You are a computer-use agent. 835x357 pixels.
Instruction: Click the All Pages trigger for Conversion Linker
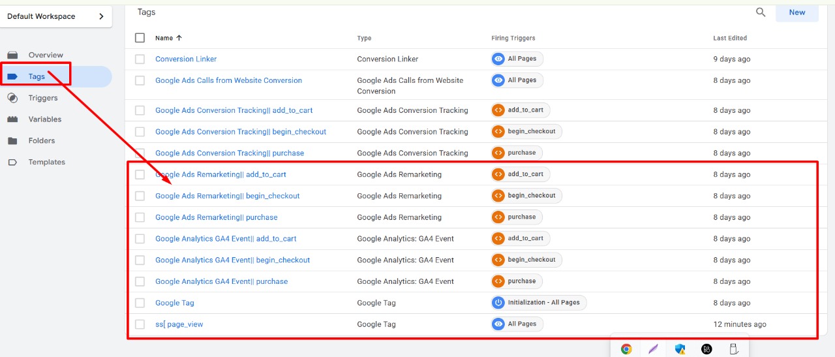point(517,59)
